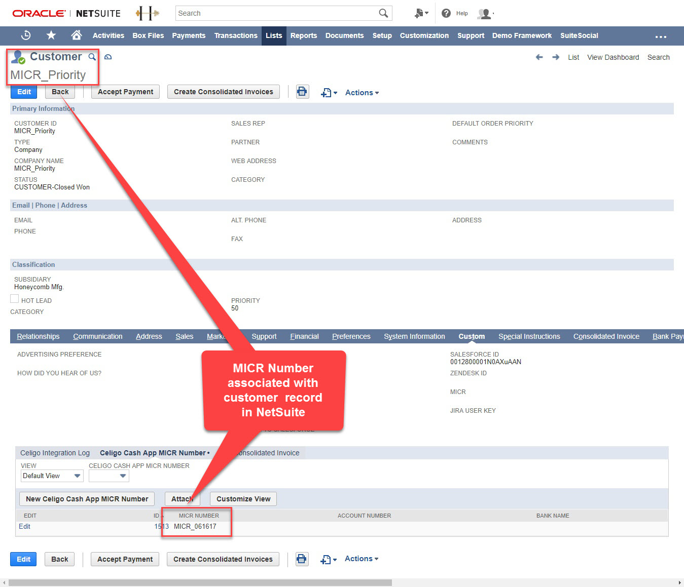Image resolution: width=684 pixels, height=587 pixels.
Task: Switch to the Consolidated Invoice subtab
Action: coord(606,336)
